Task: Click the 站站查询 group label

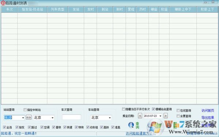Action: [9, 110]
